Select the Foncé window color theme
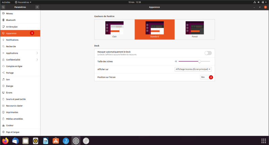Viewport: 269px width, 145px height. click(x=195, y=29)
